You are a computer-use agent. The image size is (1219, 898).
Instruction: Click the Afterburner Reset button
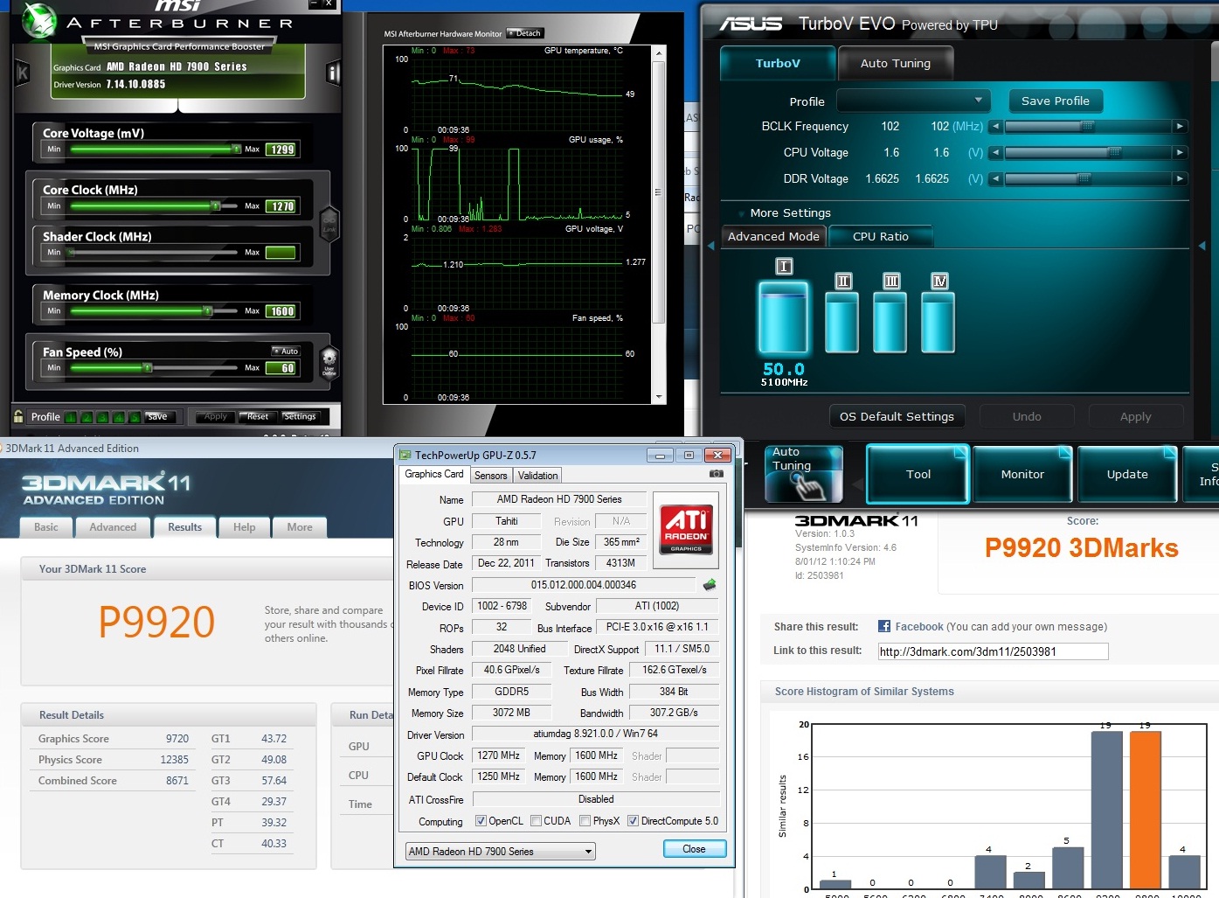(x=258, y=416)
